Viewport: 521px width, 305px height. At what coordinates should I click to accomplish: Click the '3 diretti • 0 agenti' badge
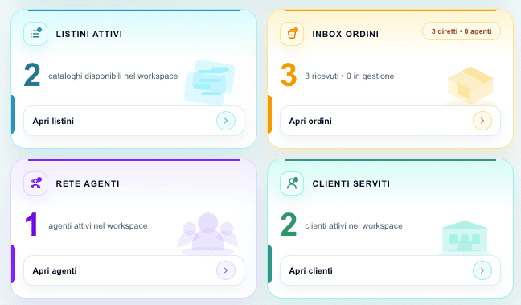coord(462,31)
